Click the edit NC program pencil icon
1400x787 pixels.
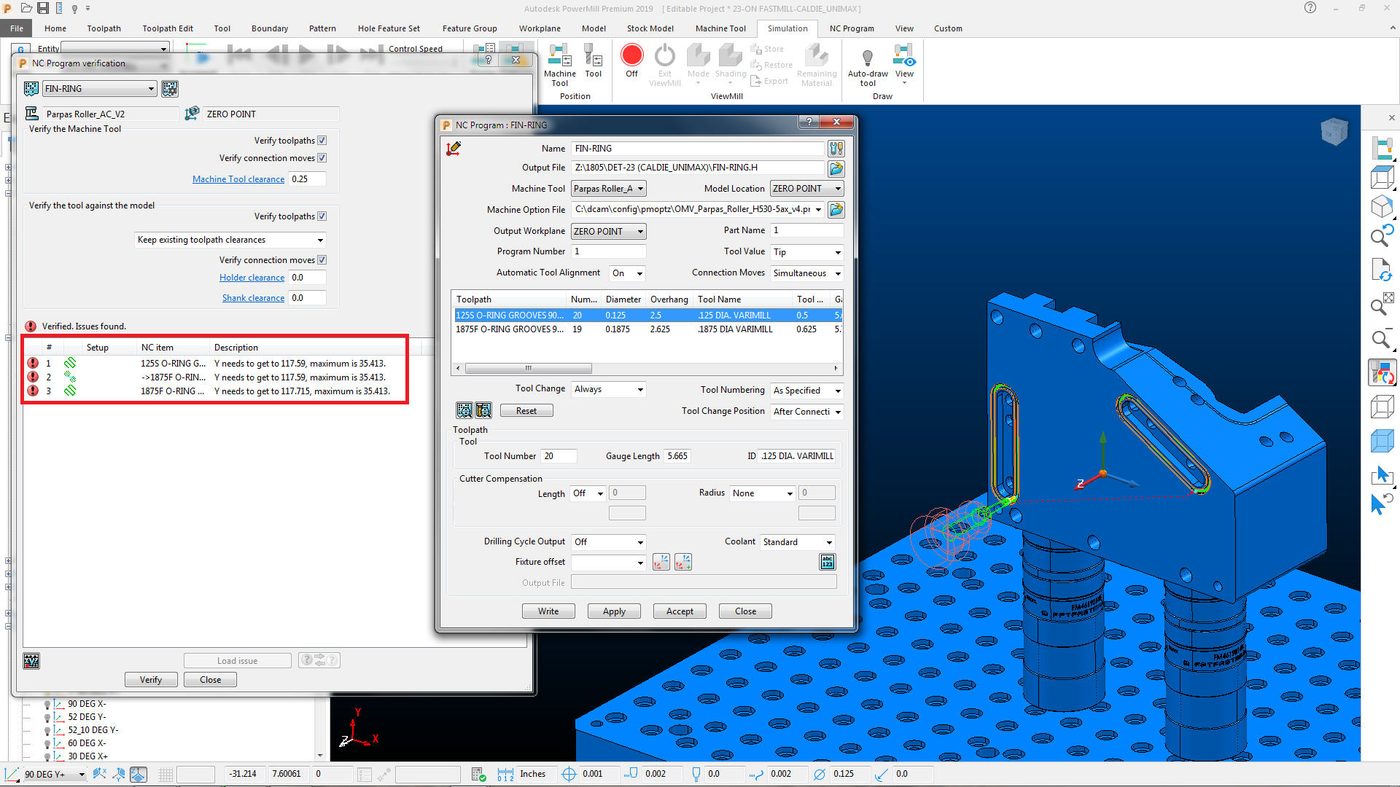(x=454, y=149)
